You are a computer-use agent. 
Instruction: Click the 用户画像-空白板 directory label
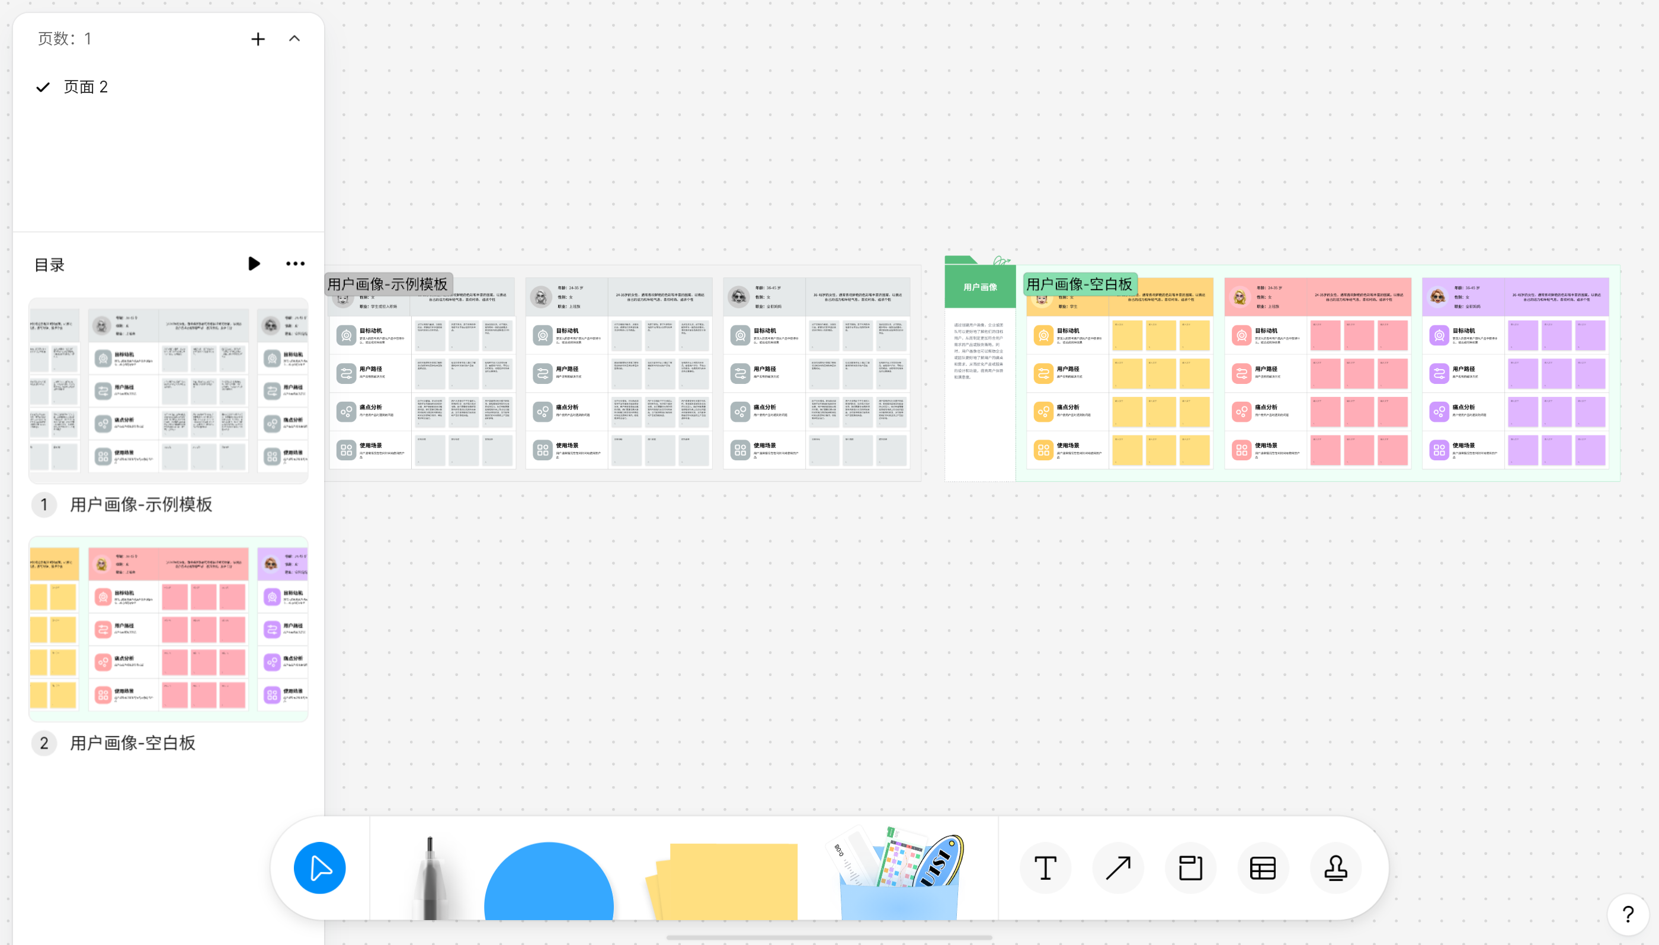point(132,742)
